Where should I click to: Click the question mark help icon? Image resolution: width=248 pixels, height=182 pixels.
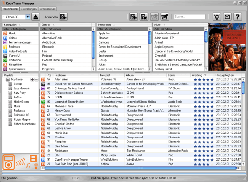237,17
